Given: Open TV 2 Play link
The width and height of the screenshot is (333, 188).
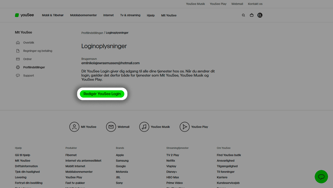Looking at the screenshot, I should click(173, 155).
